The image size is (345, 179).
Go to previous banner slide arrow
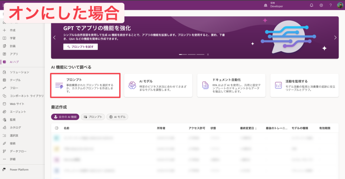(x=55, y=38)
